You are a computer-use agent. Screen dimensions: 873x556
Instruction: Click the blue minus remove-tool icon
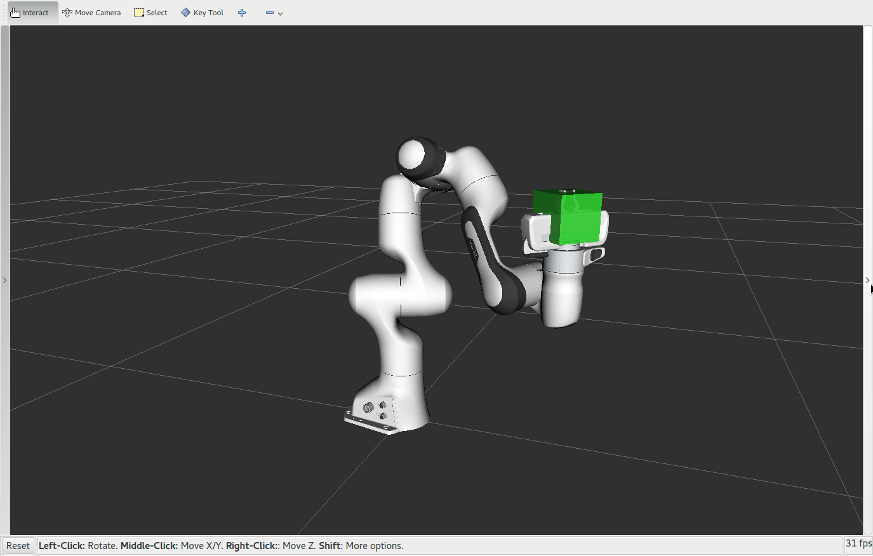pos(269,13)
